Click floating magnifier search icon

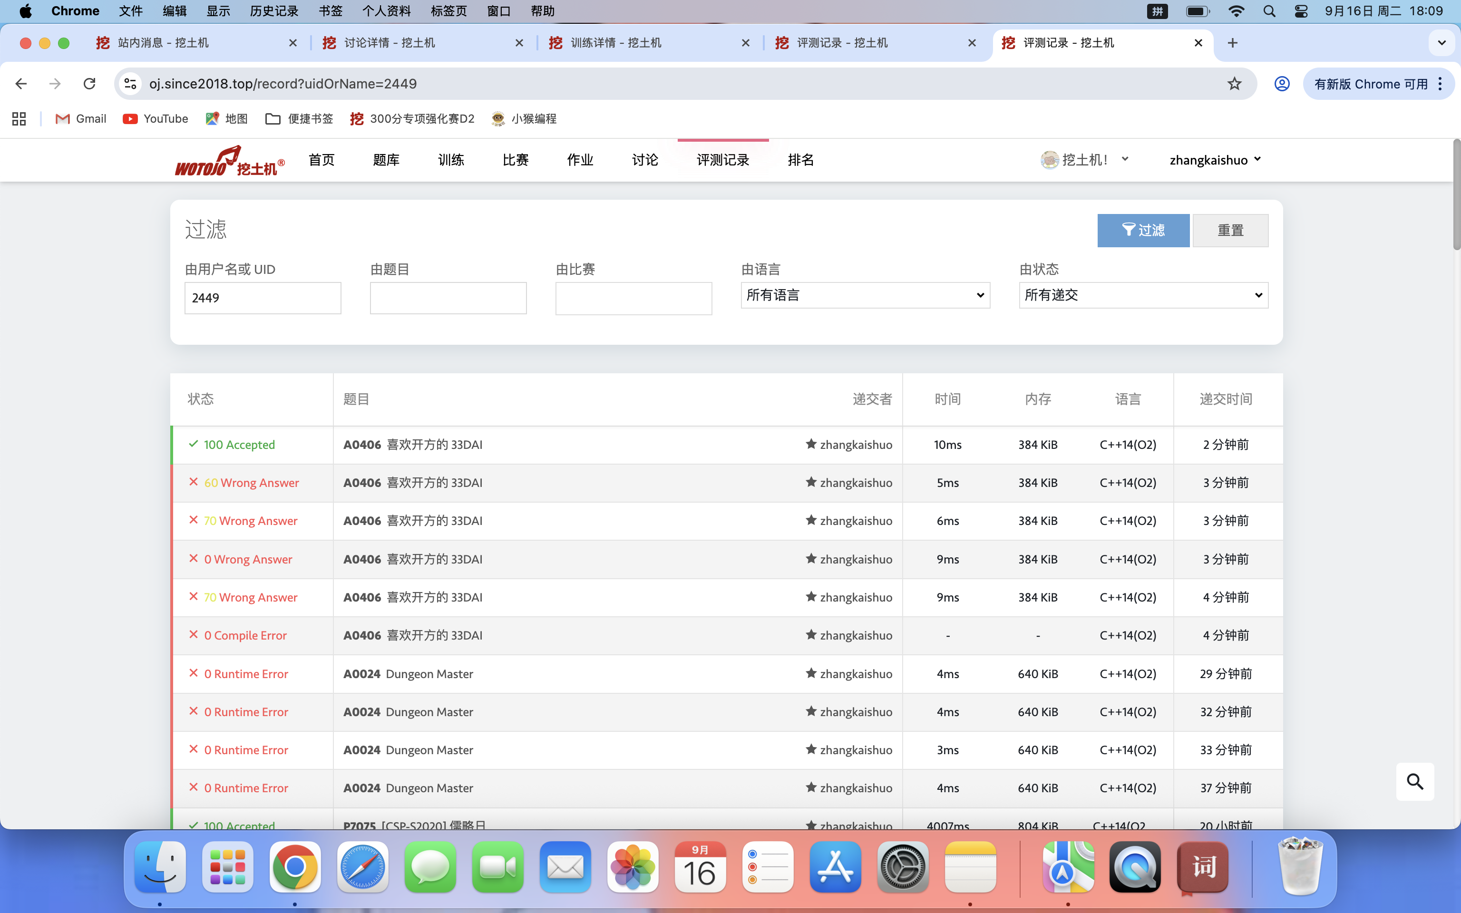(1414, 781)
